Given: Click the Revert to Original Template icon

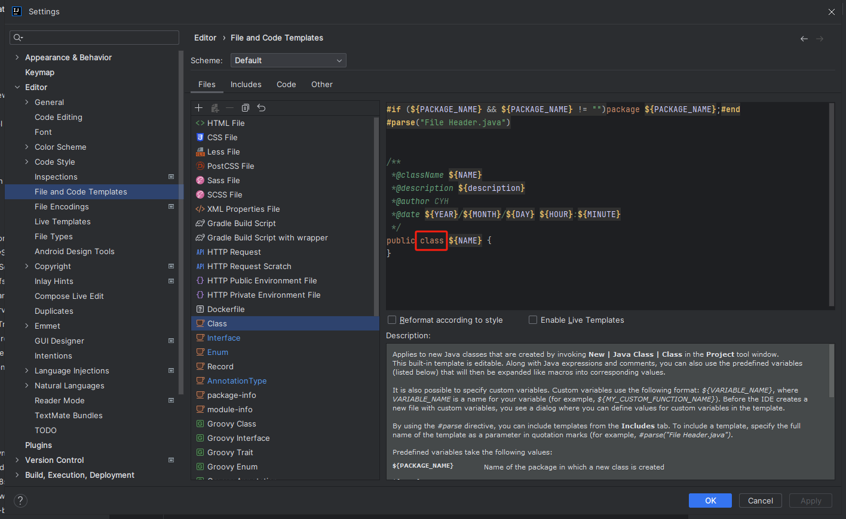Looking at the screenshot, I should pyautogui.click(x=261, y=108).
